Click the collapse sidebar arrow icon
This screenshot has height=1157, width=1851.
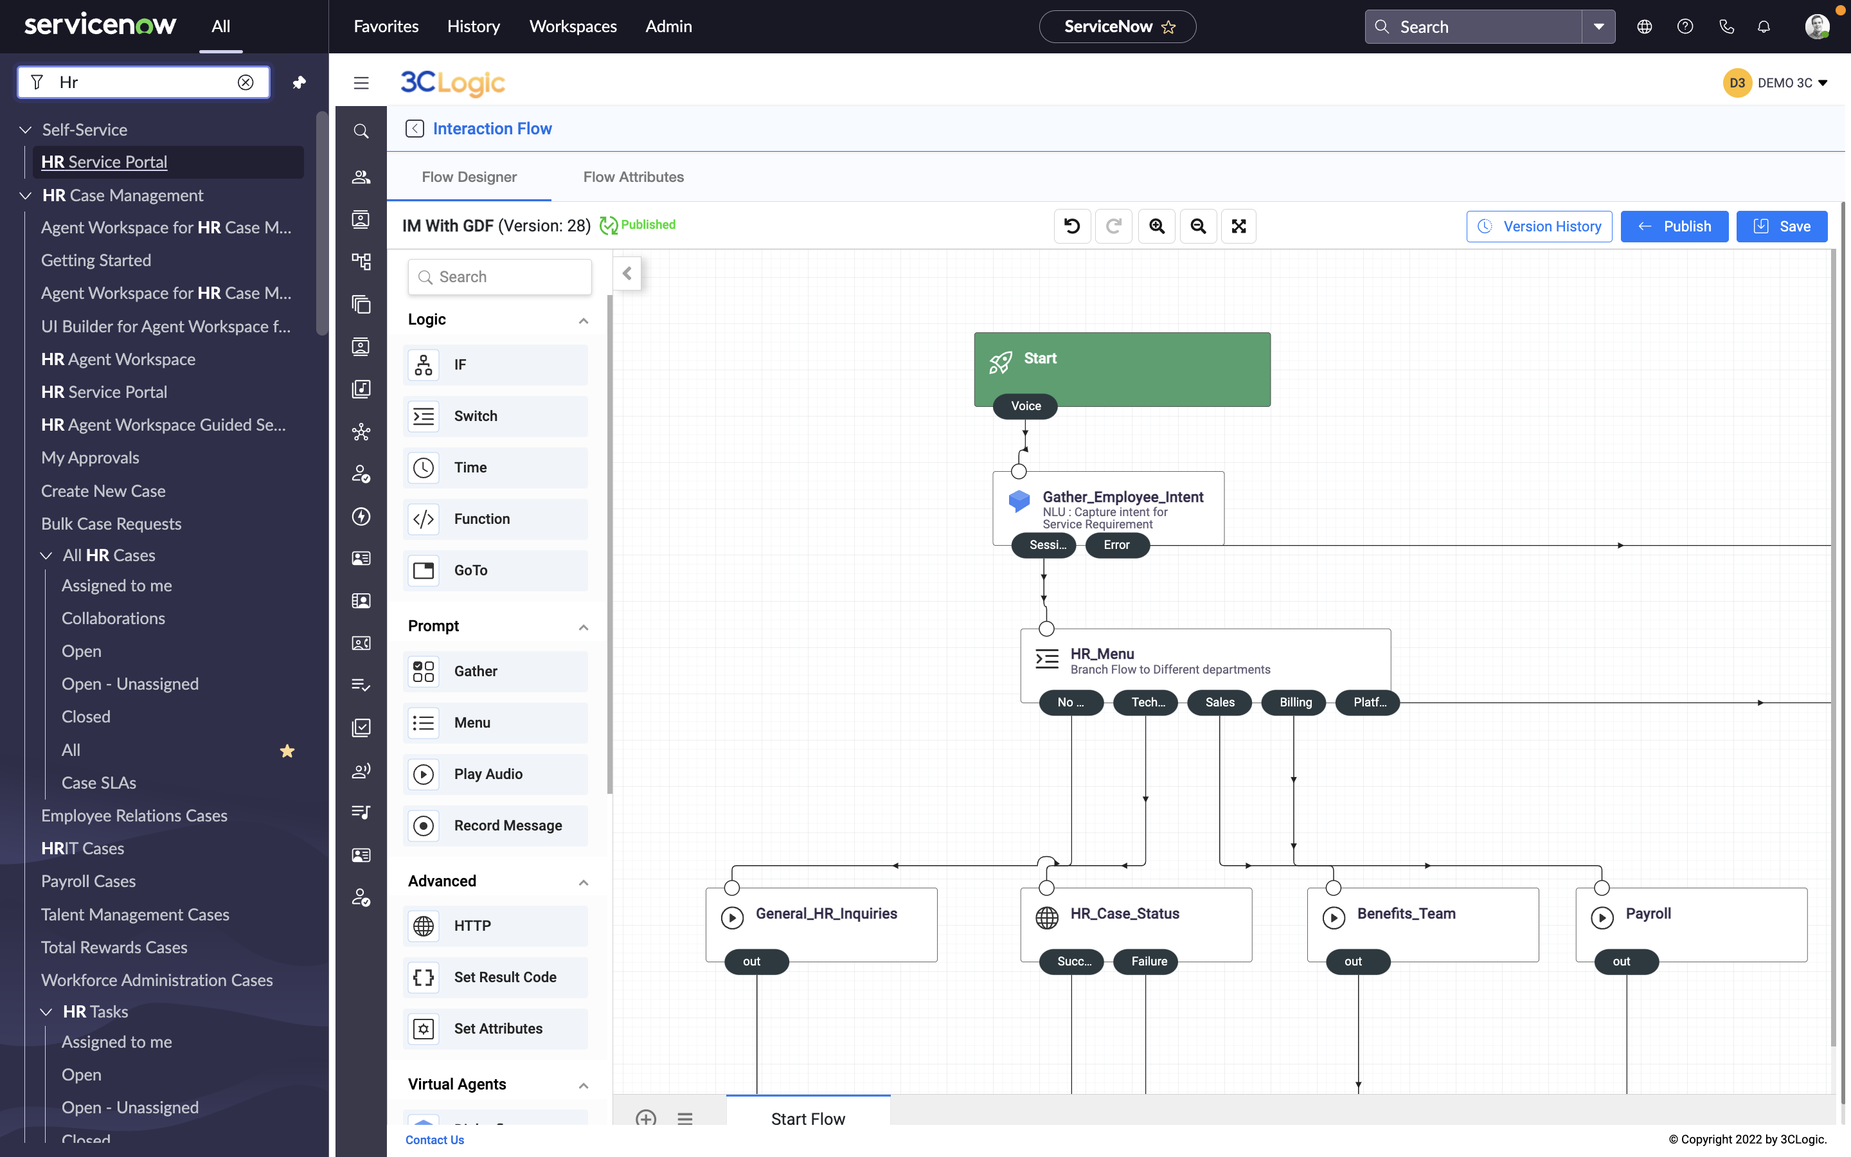[x=627, y=273]
